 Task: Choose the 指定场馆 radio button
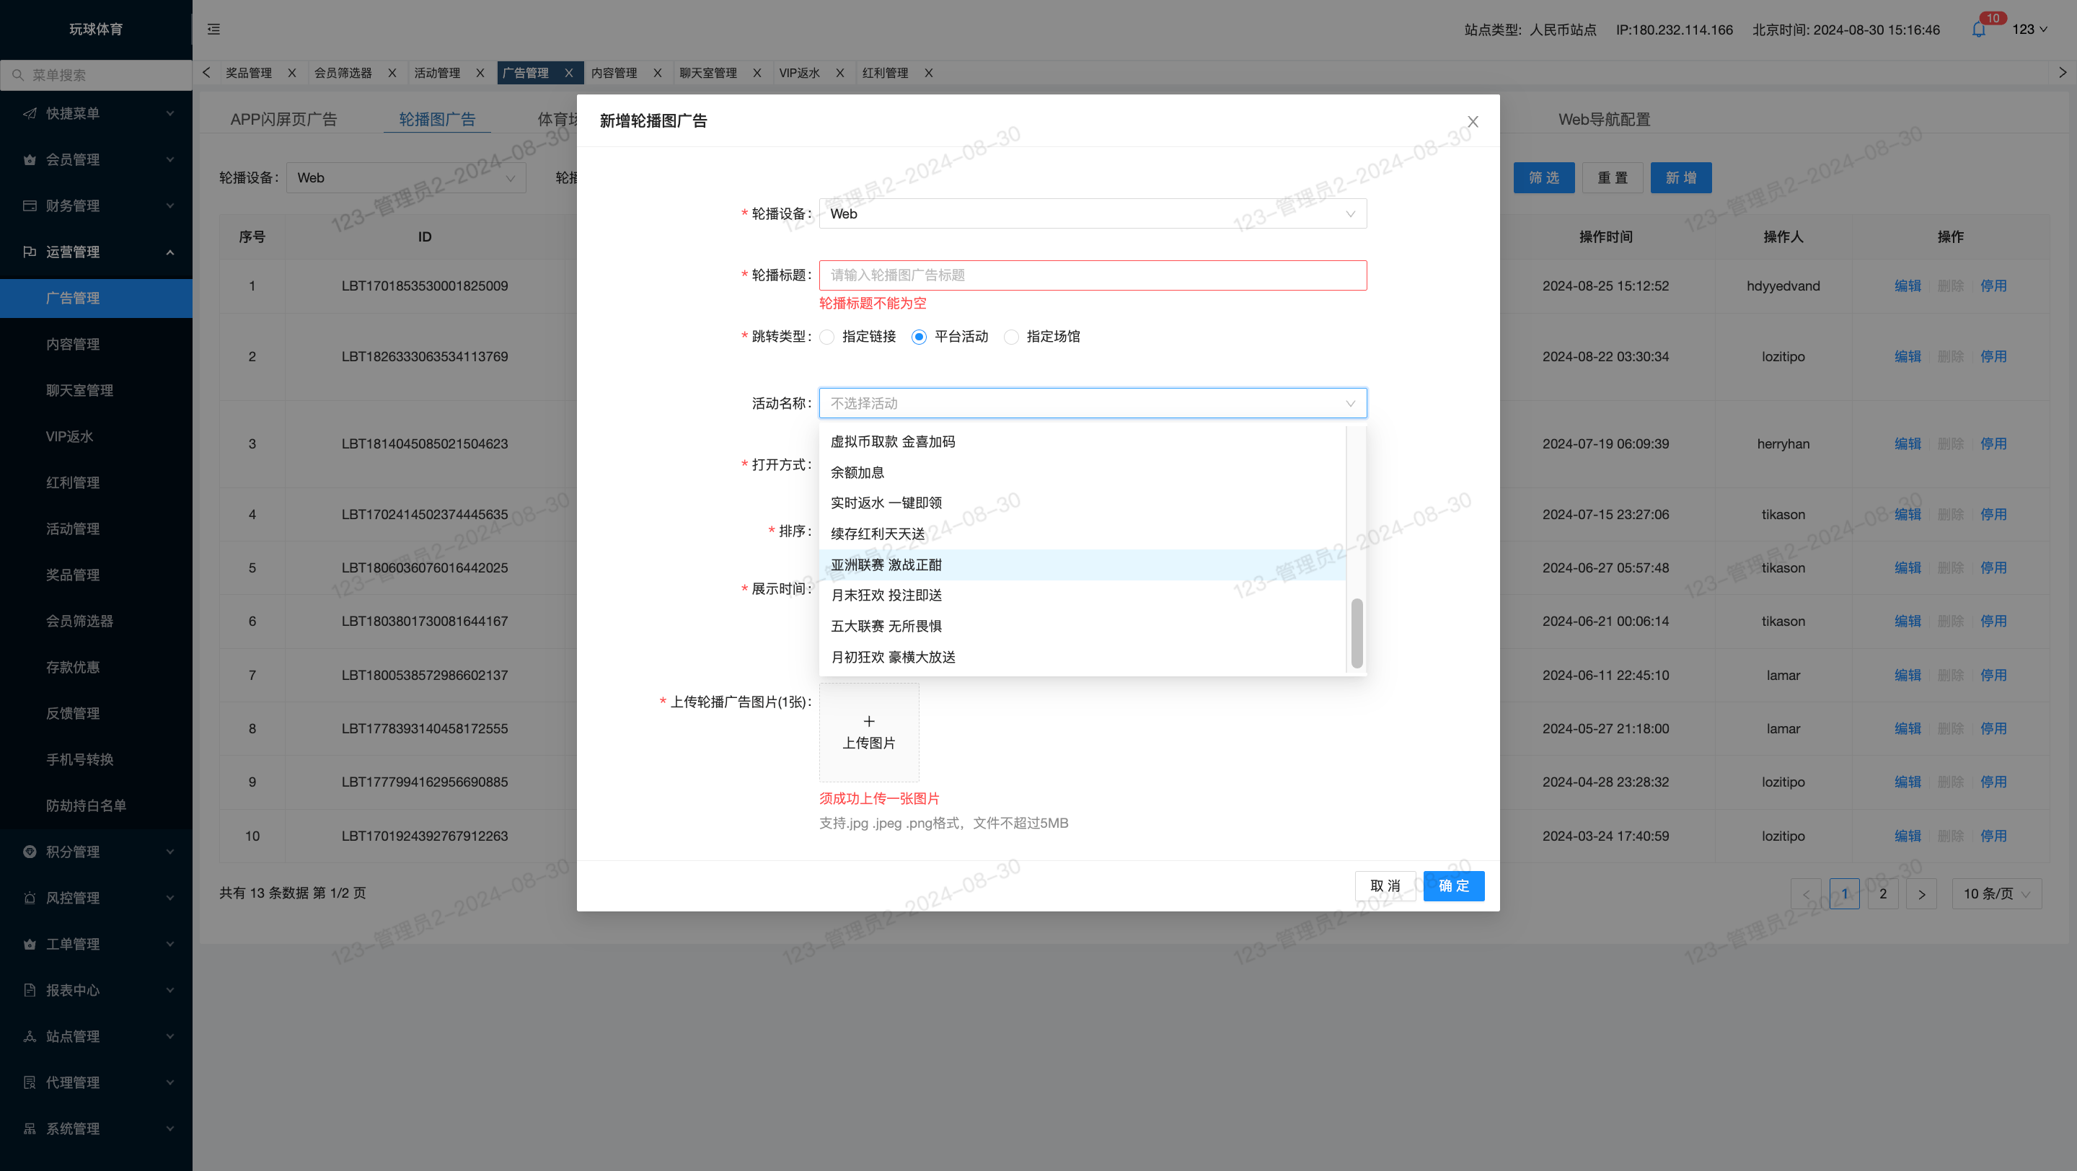pyautogui.click(x=1011, y=337)
